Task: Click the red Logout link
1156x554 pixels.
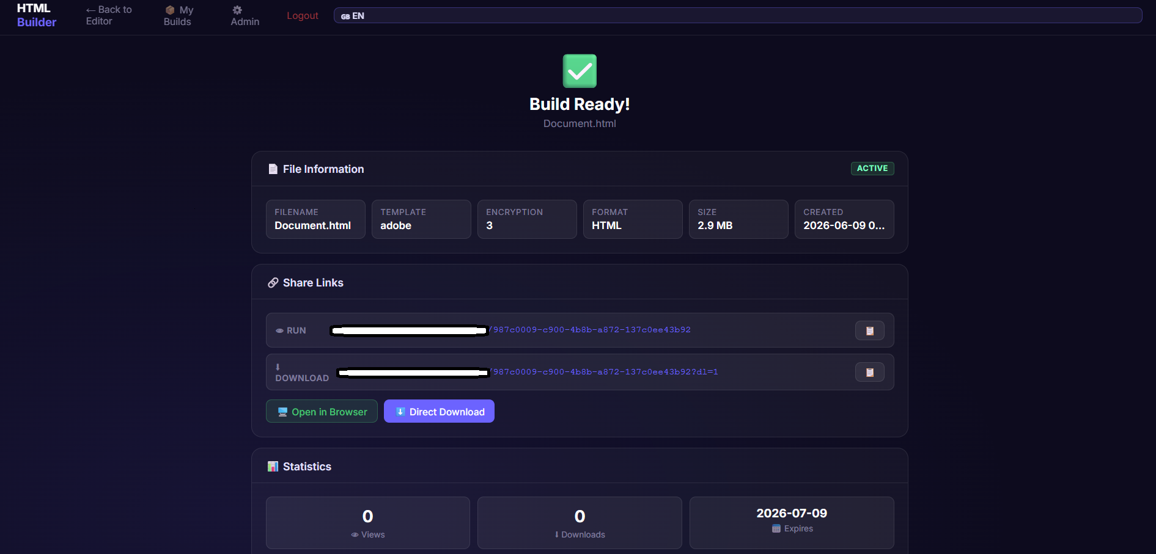Action: (x=303, y=16)
